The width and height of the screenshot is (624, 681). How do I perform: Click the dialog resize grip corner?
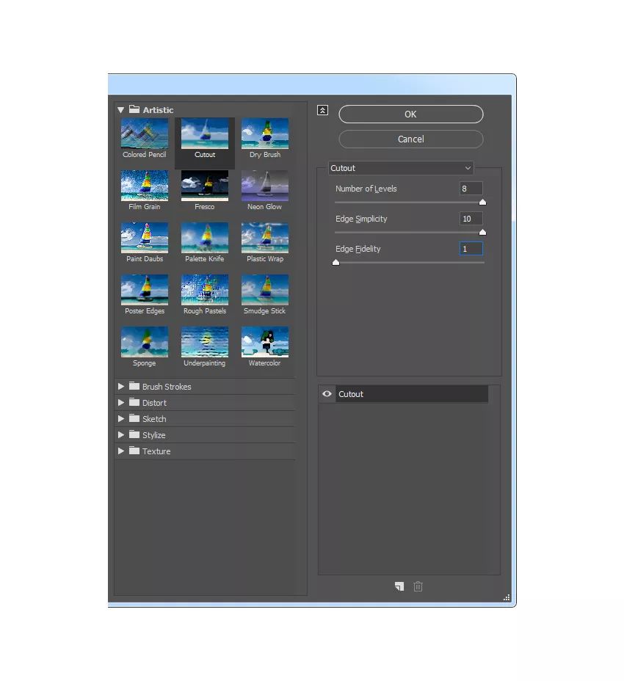click(x=507, y=597)
